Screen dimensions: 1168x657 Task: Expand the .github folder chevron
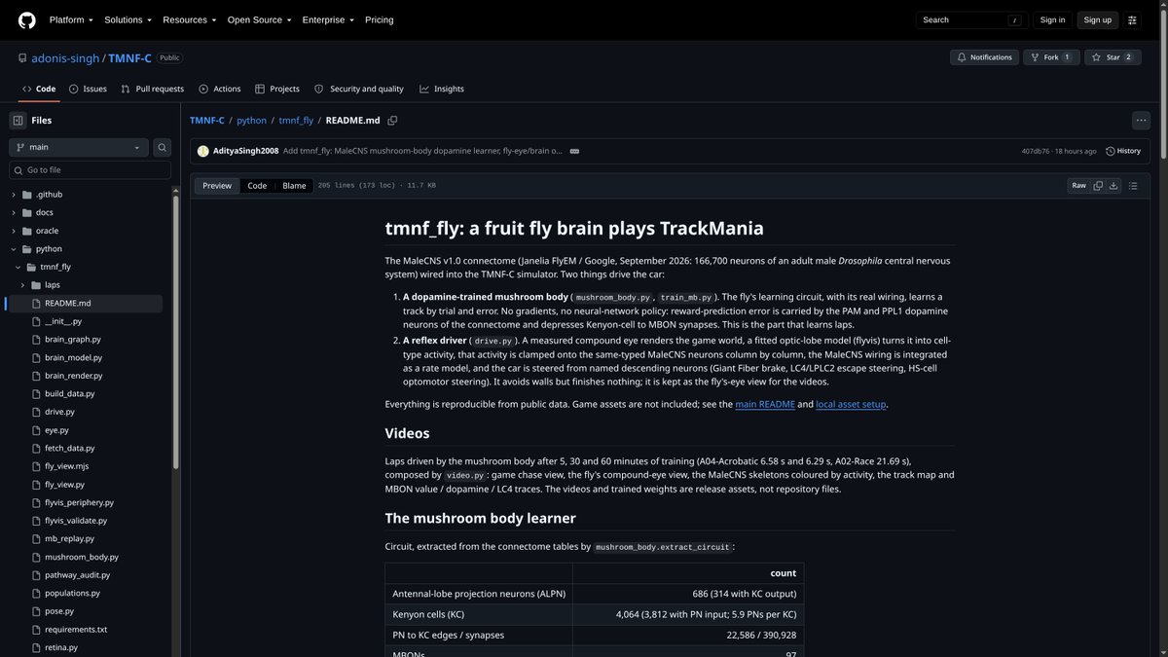14,194
